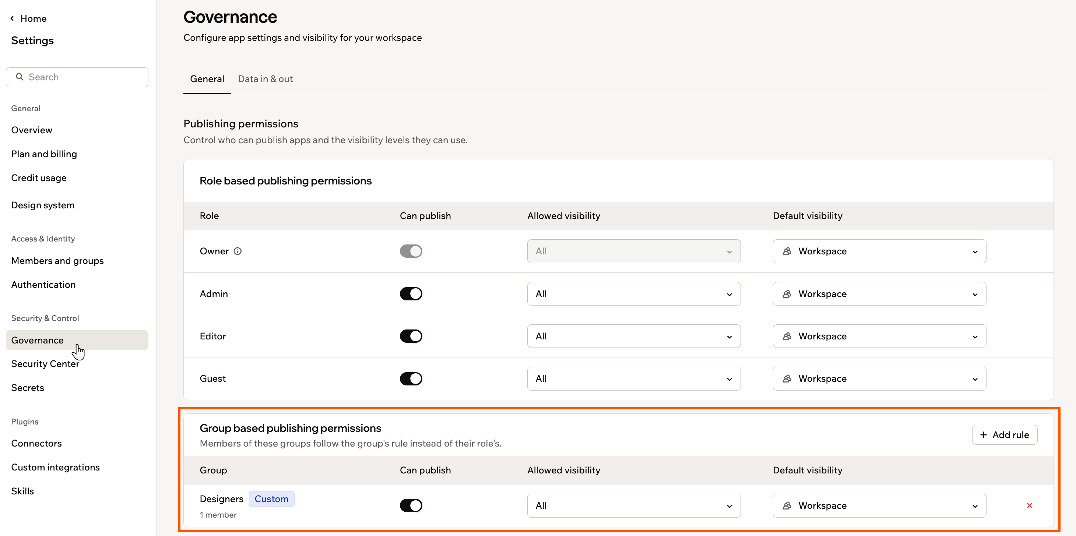The image size is (1076, 536).
Task: Open Secrets page
Action: pyautogui.click(x=28, y=388)
